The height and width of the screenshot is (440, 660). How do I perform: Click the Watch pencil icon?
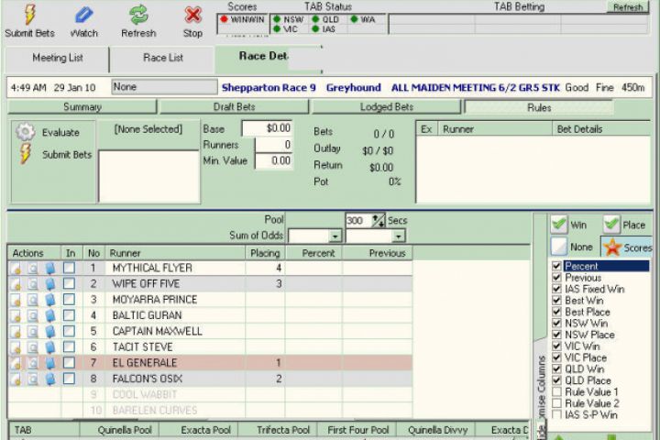tap(83, 16)
